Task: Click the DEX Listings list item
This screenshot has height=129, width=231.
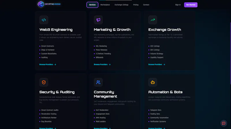Action: [155, 50]
